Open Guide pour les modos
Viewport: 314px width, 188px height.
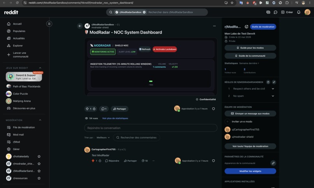(x=250, y=48)
